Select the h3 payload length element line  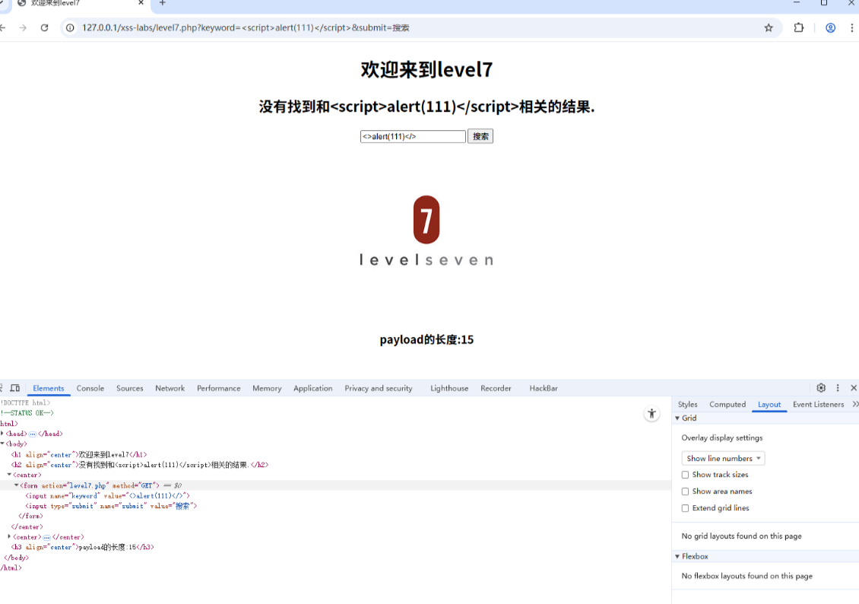click(x=83, y=547)
